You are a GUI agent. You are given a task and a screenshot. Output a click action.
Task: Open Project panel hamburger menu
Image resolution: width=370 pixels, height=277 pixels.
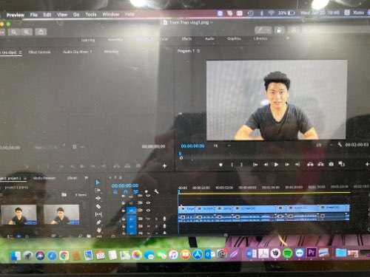coord(25,178)
